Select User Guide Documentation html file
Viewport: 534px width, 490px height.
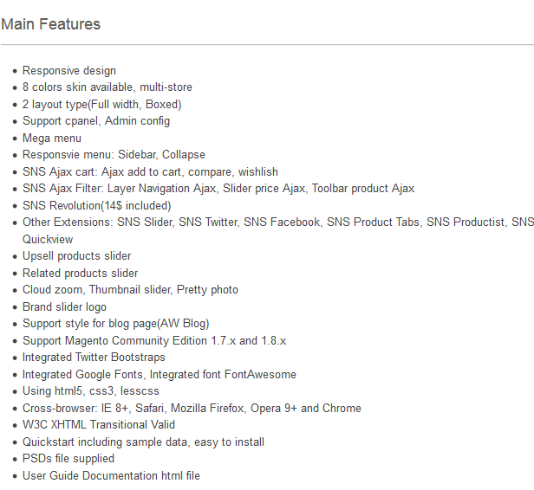coord(111,476)
